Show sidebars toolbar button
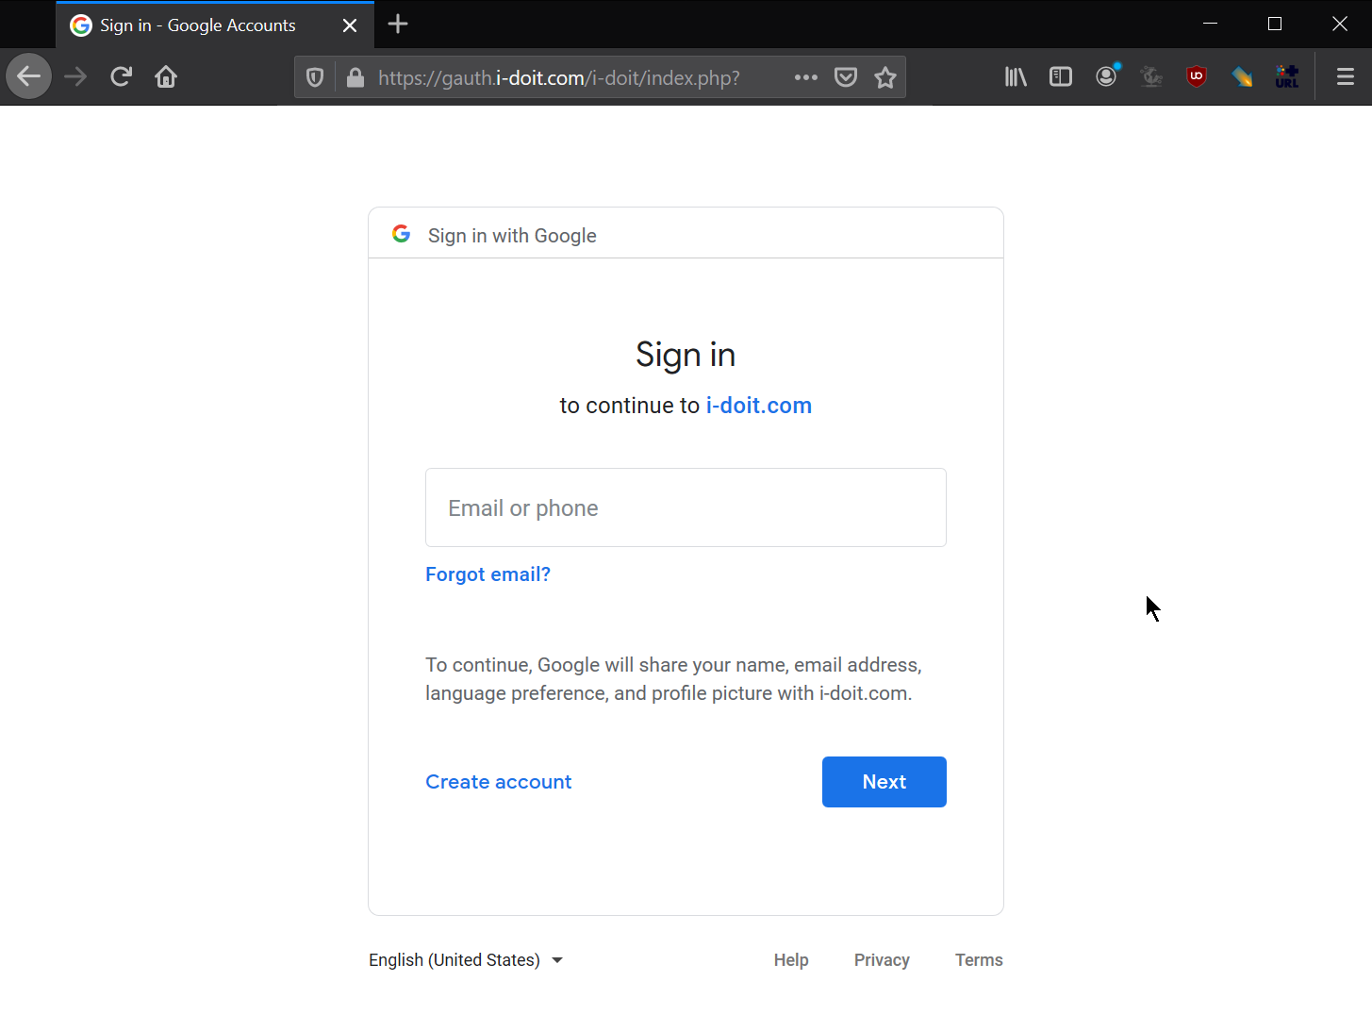 coord(1061,76)
